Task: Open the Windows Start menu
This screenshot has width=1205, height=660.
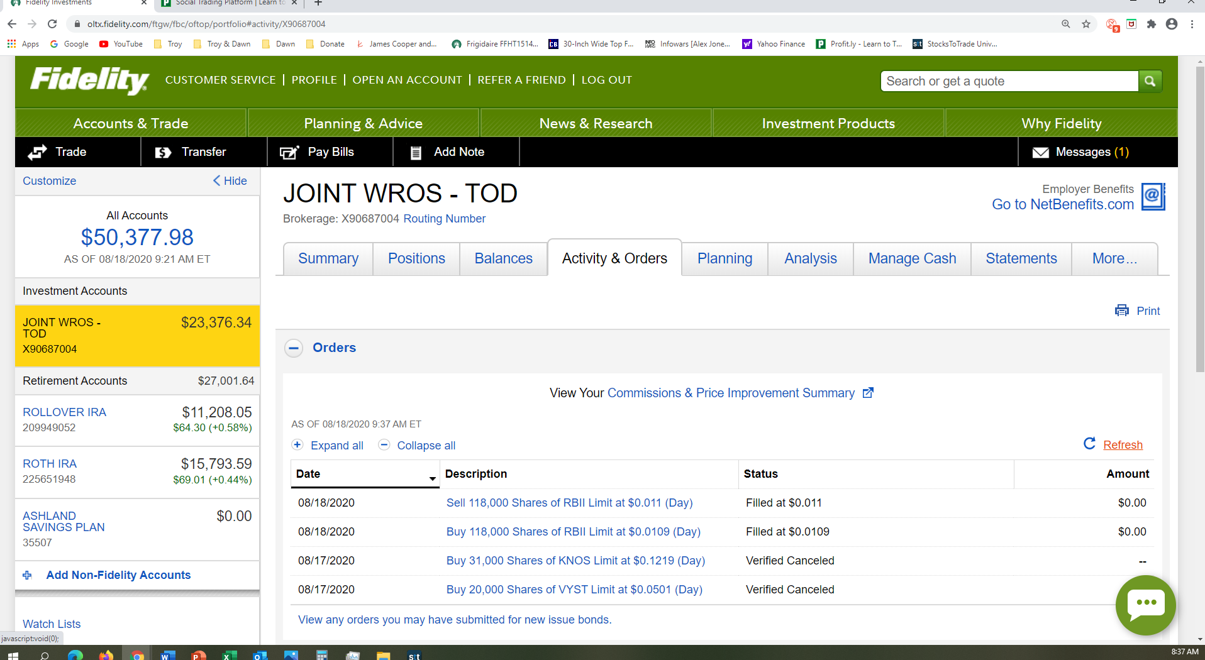Action: [13, 656]
